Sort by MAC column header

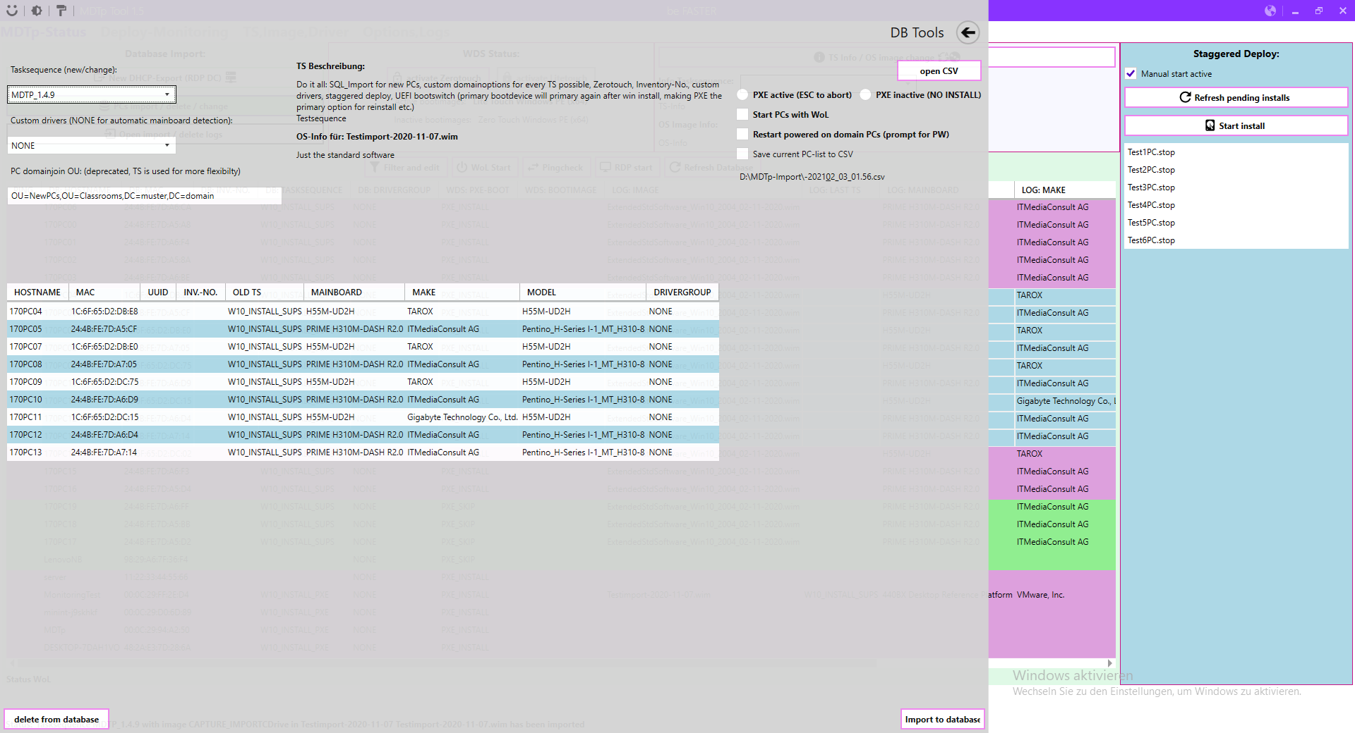(x=104, y=292)
